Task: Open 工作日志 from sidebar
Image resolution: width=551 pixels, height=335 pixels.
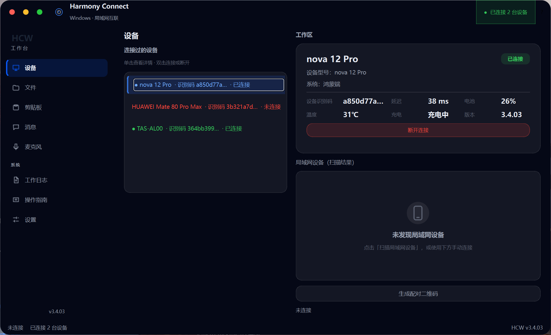Action: click(57, 180)
